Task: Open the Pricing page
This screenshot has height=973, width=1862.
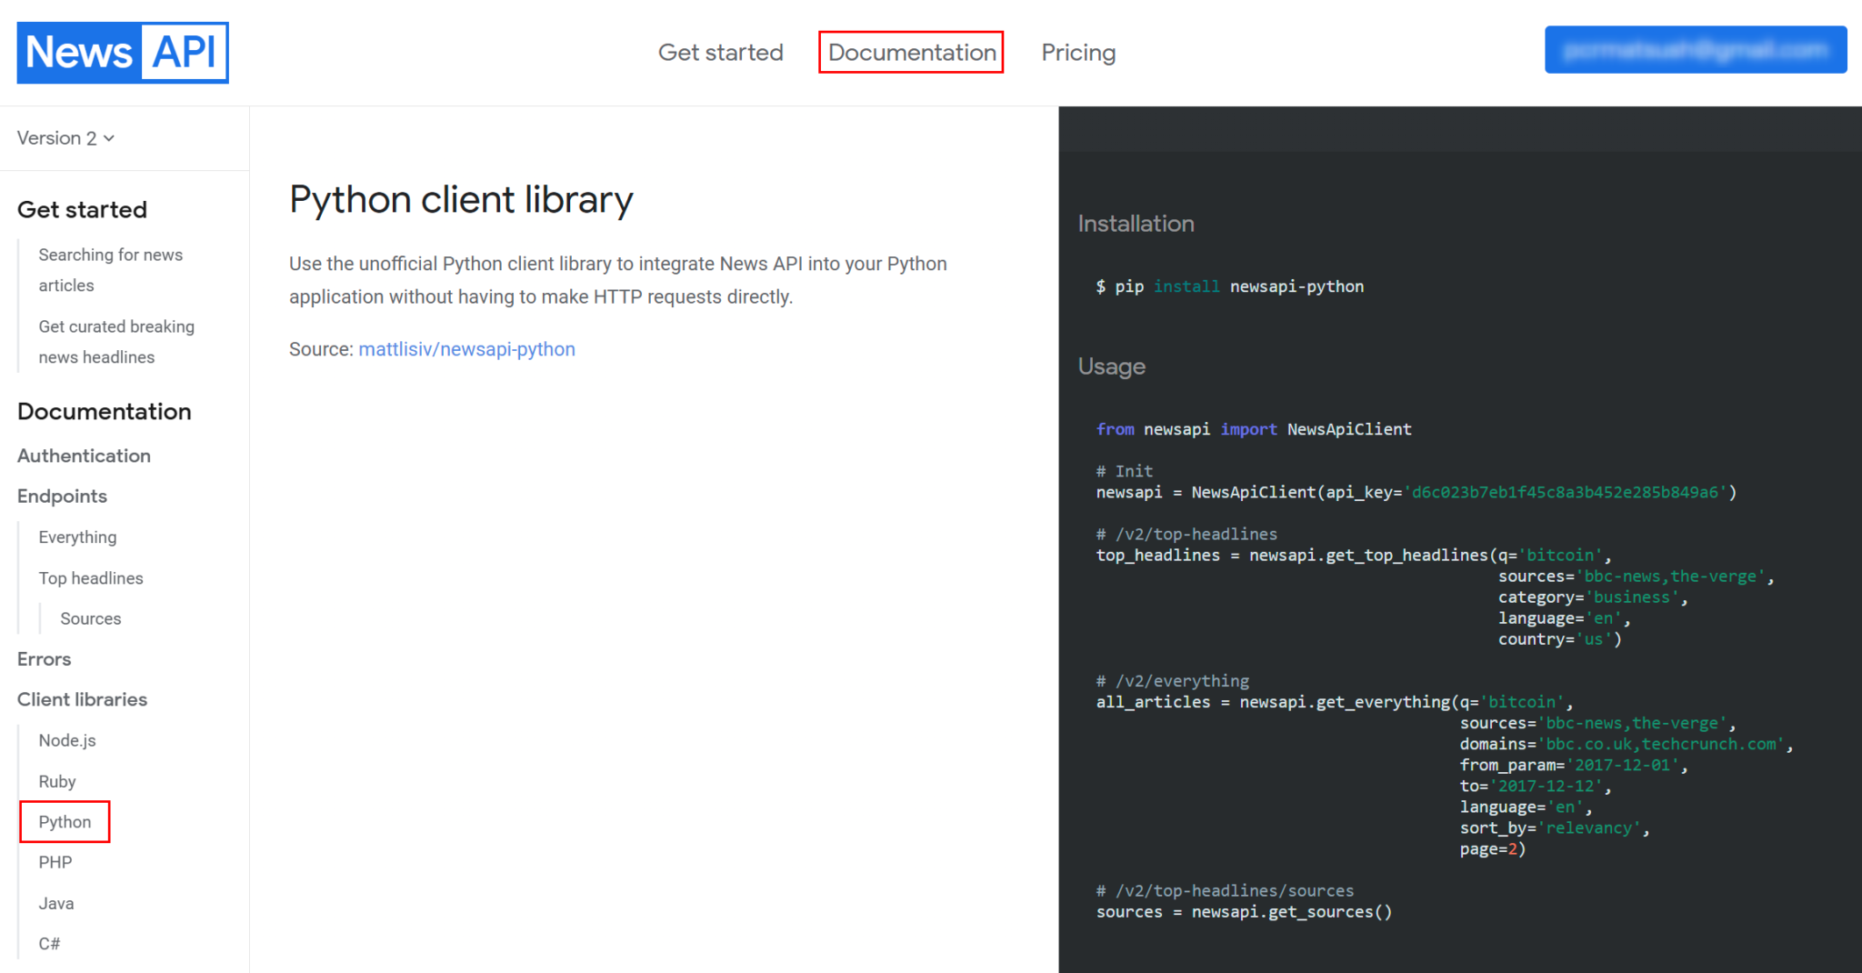Action: 1078,52
